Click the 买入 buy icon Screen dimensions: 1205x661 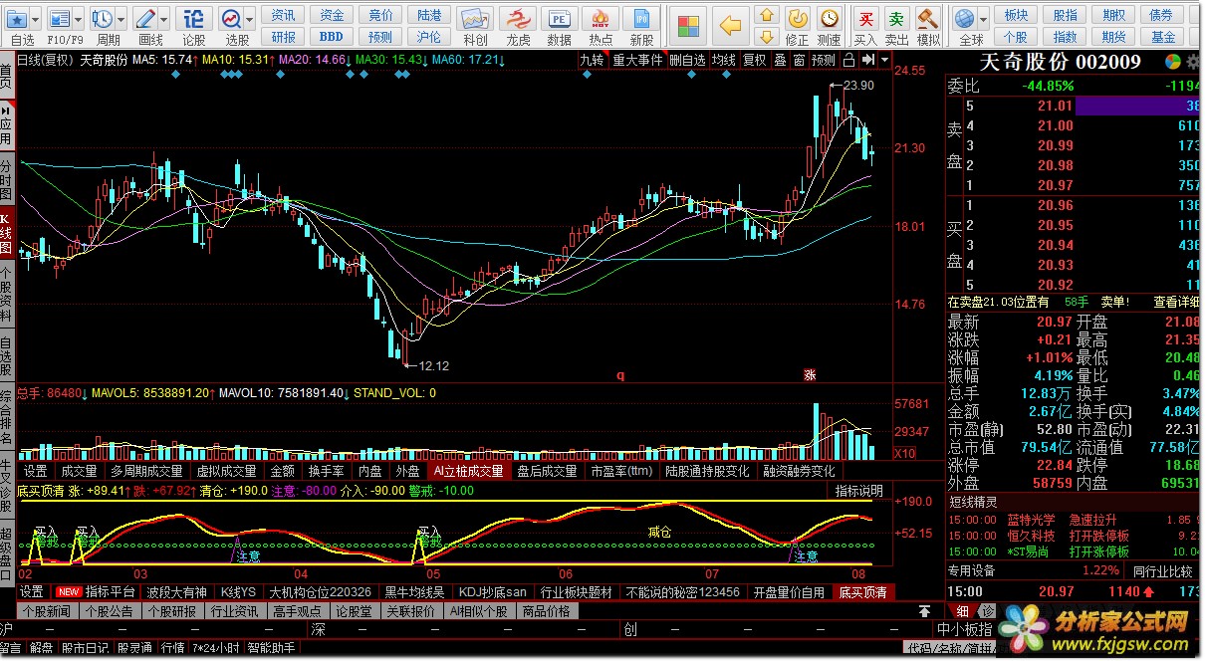click(x=866, y=18)
